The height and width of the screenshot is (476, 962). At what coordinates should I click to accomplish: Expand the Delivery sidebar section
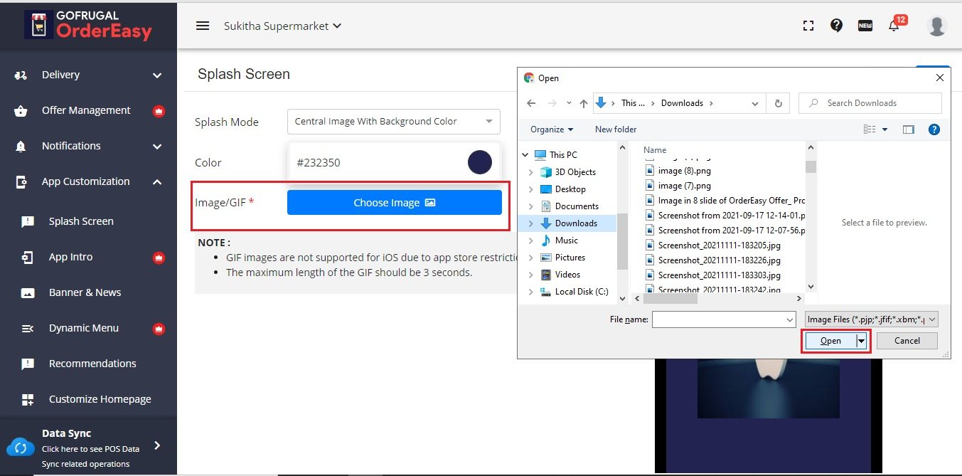pos(157,75)
